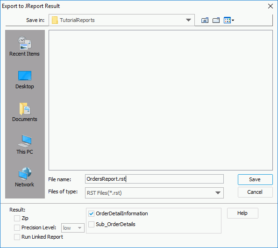Click the "Result:" label

click(x=17, y=210)
